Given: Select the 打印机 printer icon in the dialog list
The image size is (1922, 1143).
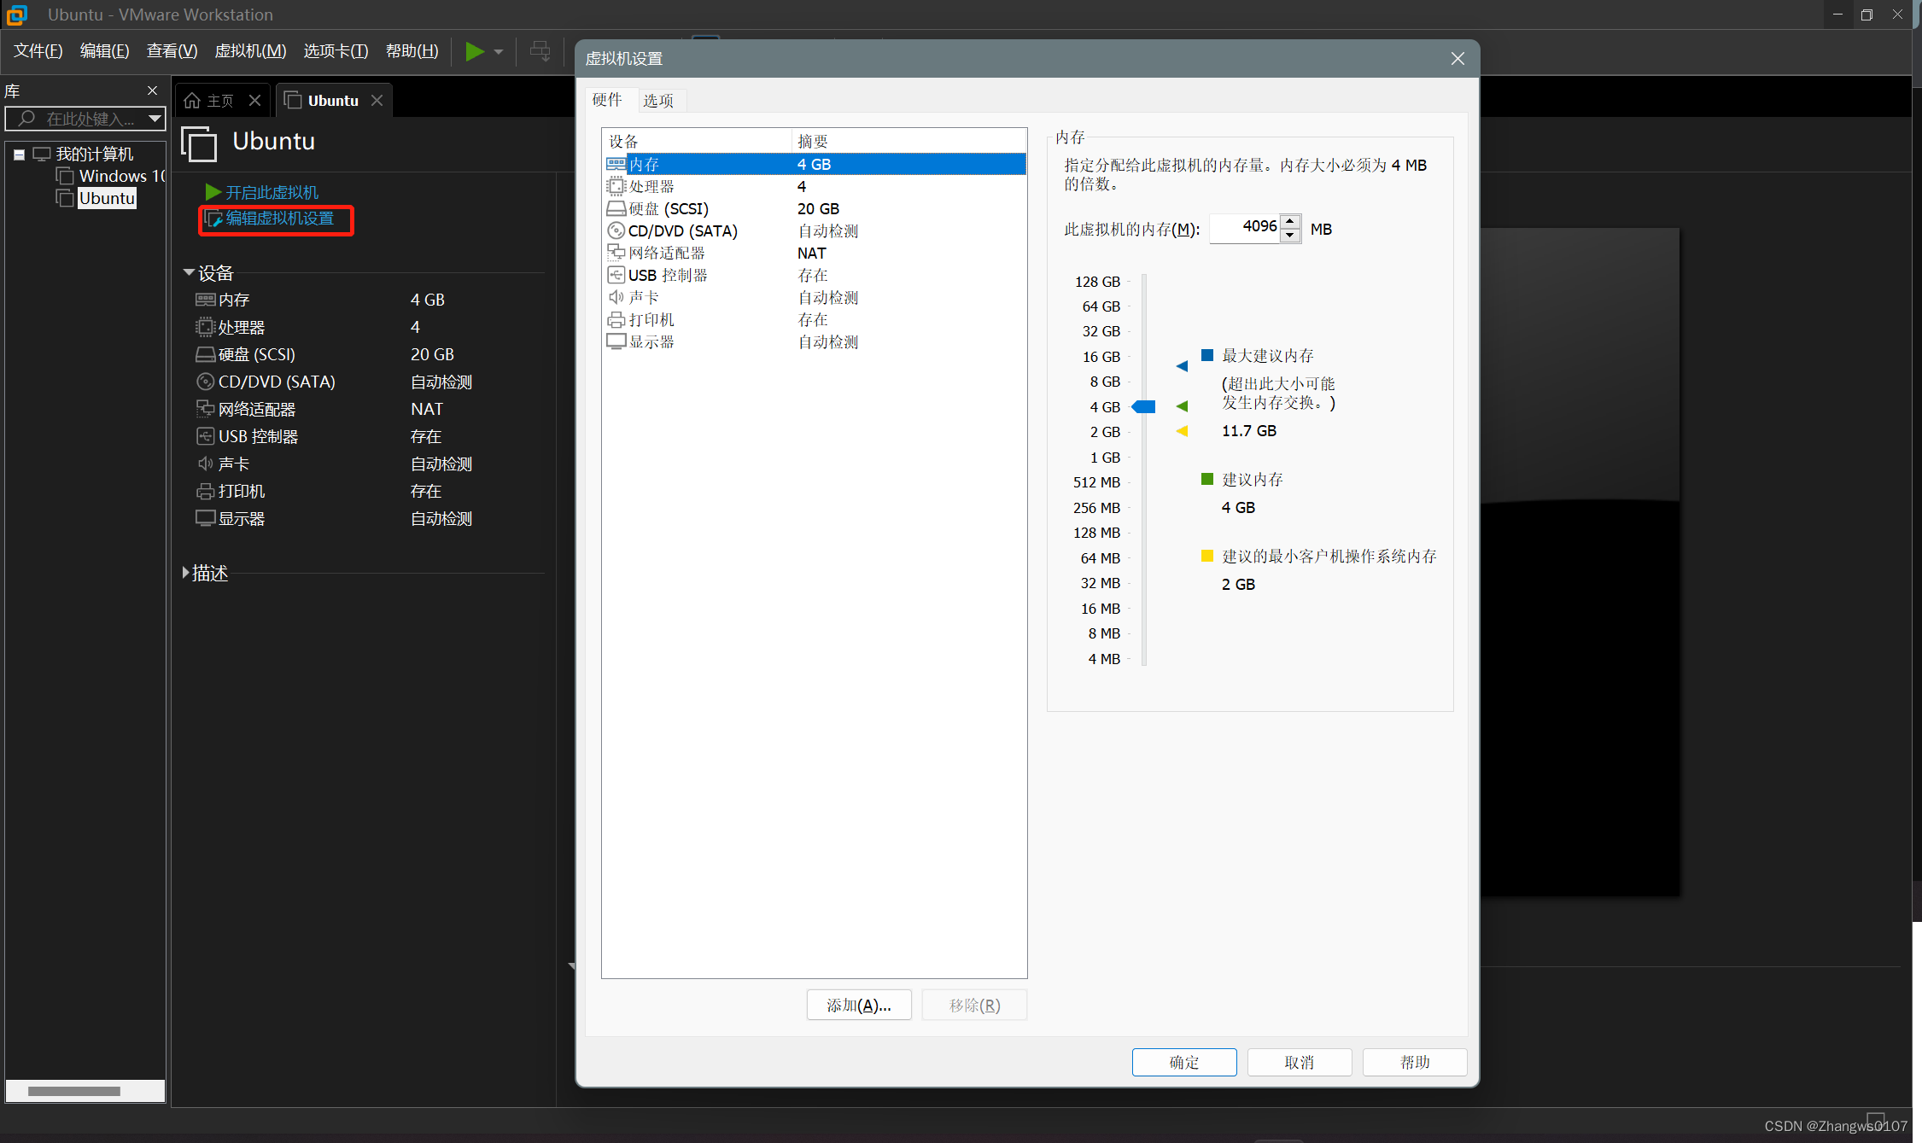Looking at the screenshot, I should tap(616, 319).
